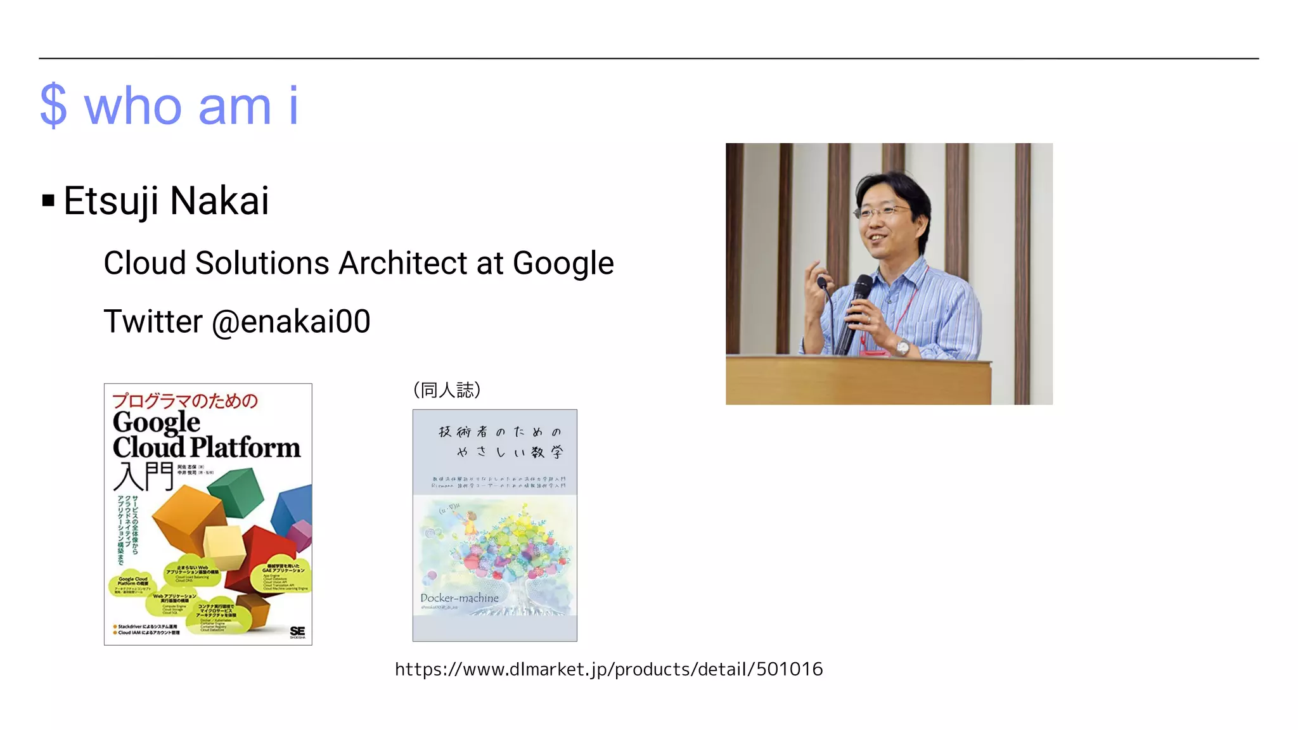
Task: Click the square bullet before Etsuji Nakai
Action: (48, 201)
